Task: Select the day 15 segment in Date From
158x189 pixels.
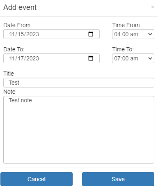Action: tap(21, 34)
